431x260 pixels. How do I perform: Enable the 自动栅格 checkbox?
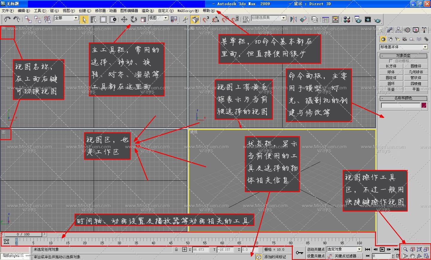[391, 61]
